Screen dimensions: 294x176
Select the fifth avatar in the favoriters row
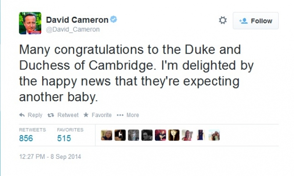click(x=161, y=135)
